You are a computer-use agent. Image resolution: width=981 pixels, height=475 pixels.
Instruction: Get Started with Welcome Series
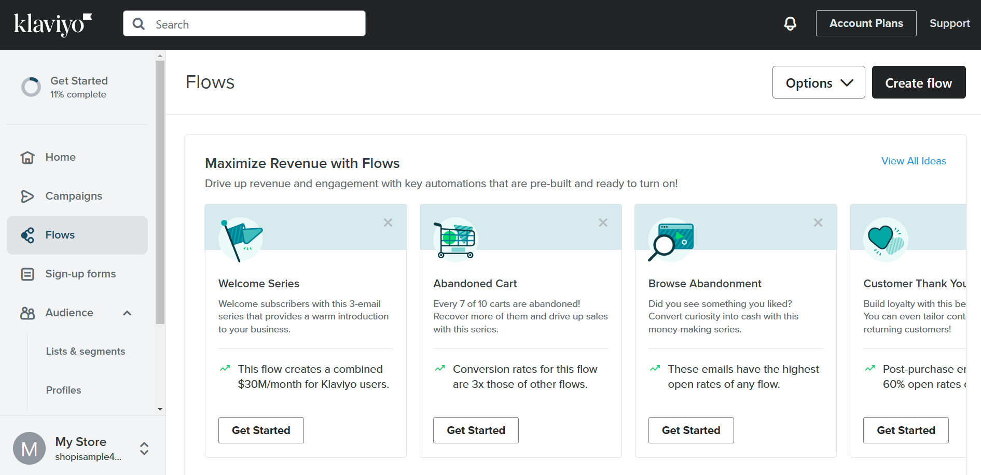[261, 430]
